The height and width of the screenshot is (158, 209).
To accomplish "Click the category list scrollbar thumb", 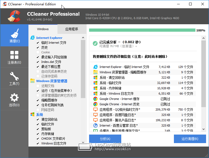I will click(x=83, y=69).
